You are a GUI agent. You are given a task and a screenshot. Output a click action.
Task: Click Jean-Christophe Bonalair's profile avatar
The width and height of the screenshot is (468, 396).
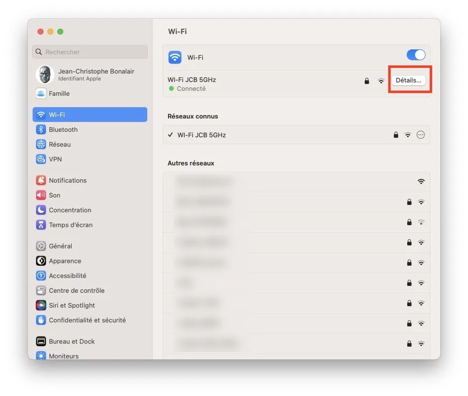coord(45,75)
